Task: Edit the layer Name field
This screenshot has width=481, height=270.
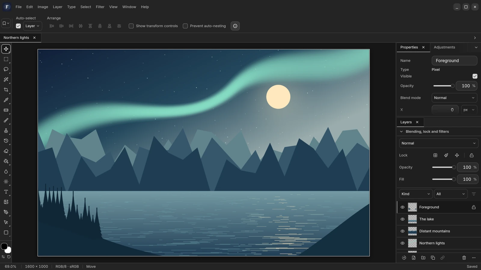Action: [x=454, y=61]
